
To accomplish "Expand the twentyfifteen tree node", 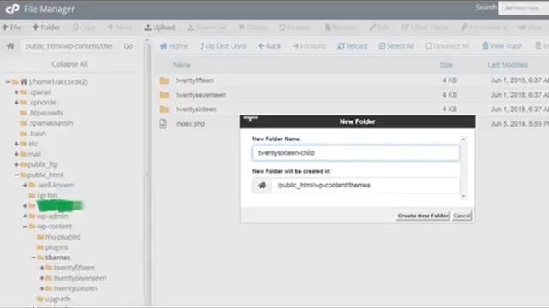I will [42, 268].
